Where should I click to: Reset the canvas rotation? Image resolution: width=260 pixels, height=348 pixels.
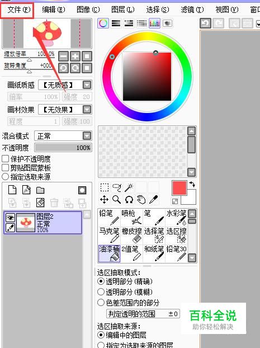[87, 68]
